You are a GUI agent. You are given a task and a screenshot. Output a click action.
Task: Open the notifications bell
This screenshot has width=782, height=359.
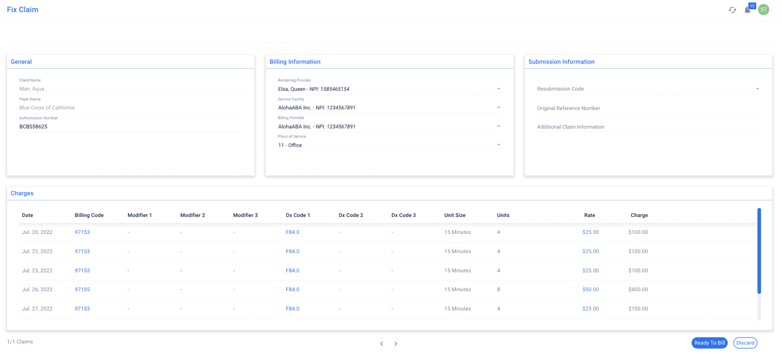(747, 10)
